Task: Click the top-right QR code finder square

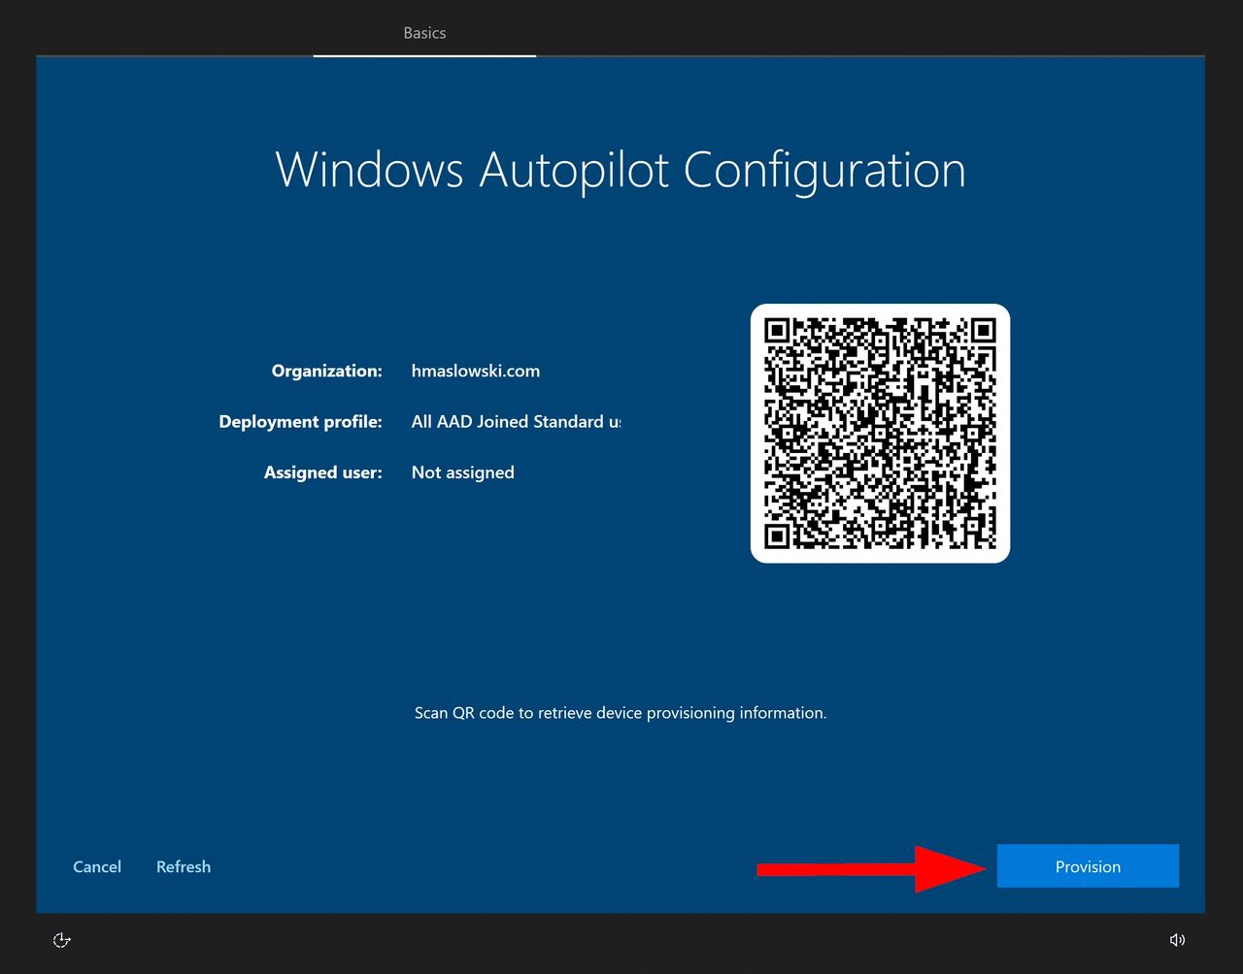Action: [x=984, y=330]
